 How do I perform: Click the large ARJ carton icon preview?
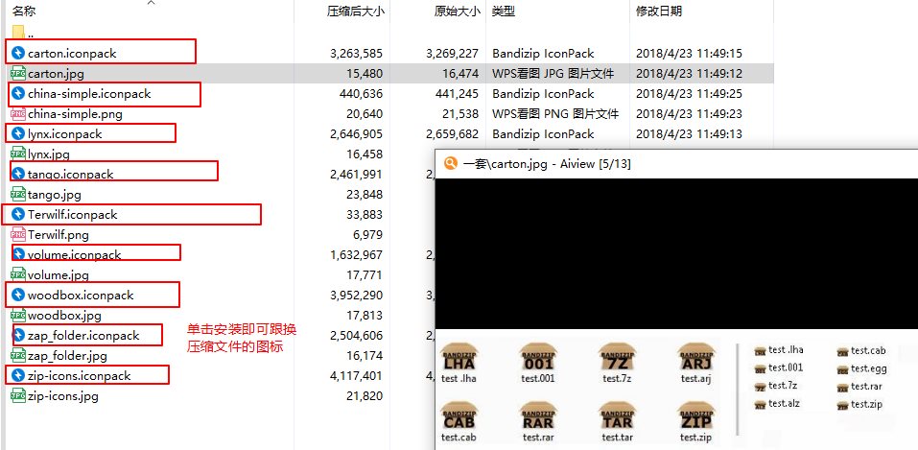coord(695,358)
